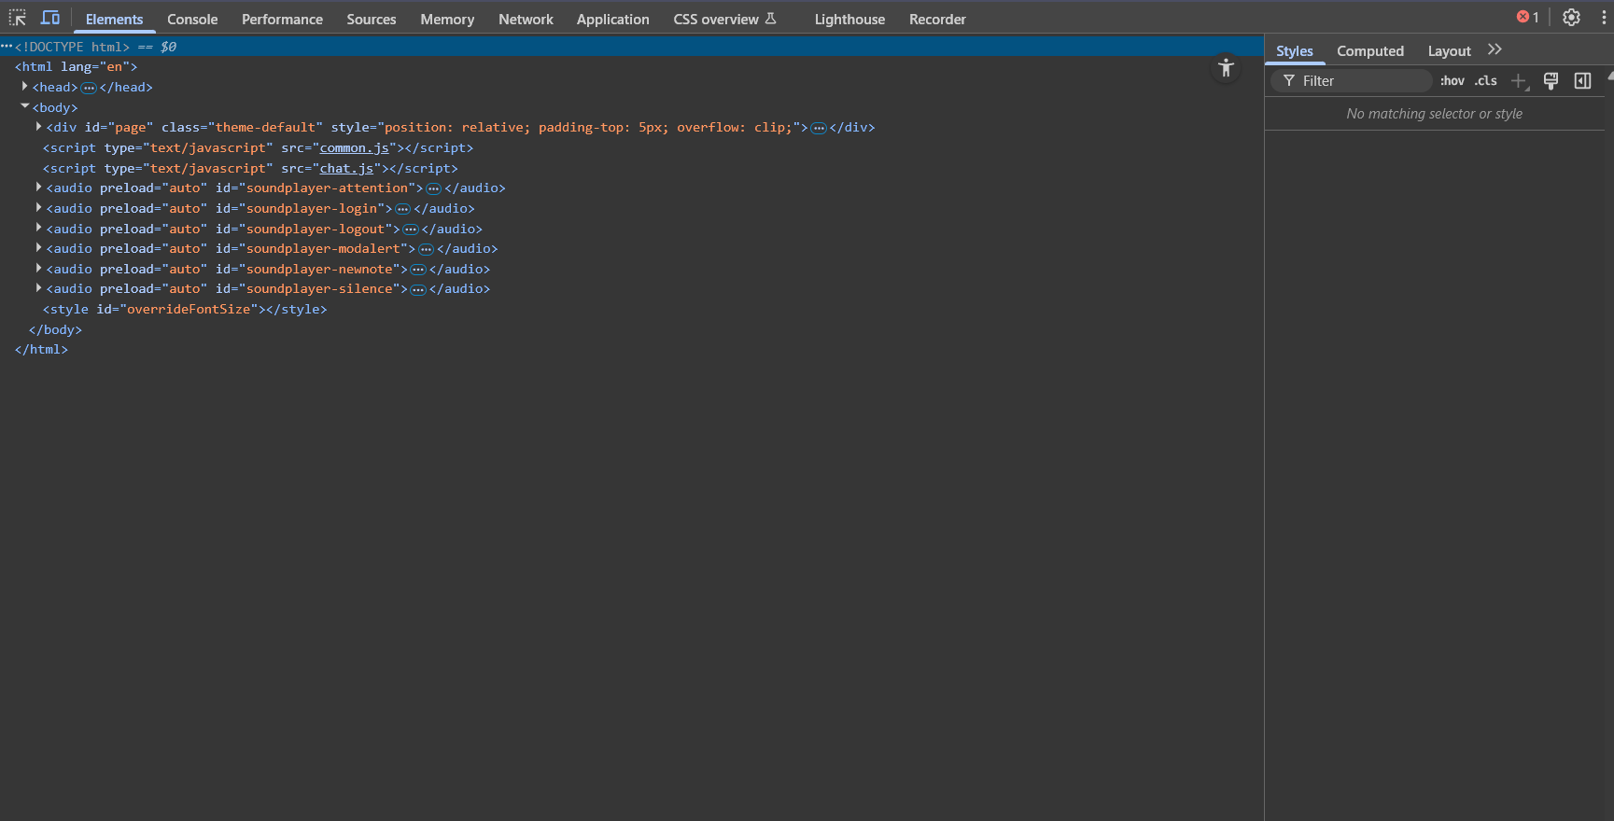Open the common.js script link
This screenshot has height=821, width=1614.
(x=354, y=147)
